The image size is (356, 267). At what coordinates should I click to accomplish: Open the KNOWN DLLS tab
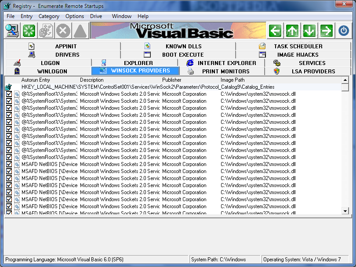[178, 46]
